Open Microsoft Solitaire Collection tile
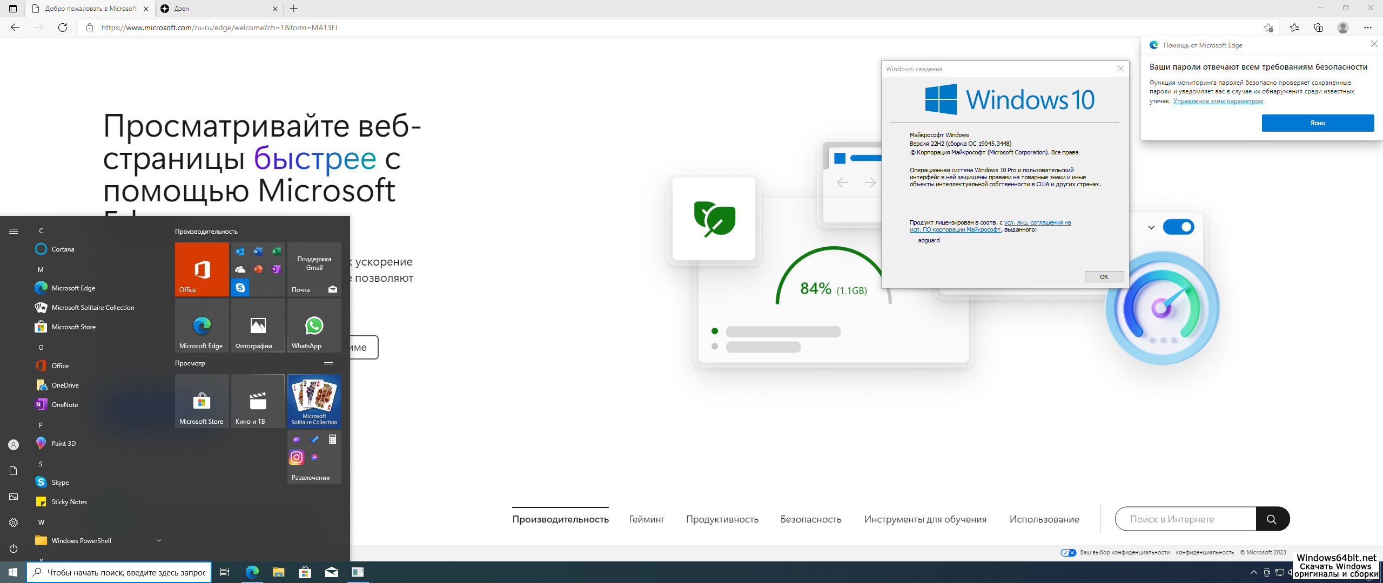This screenshot has height=583, width=1383. coord(314,401)
